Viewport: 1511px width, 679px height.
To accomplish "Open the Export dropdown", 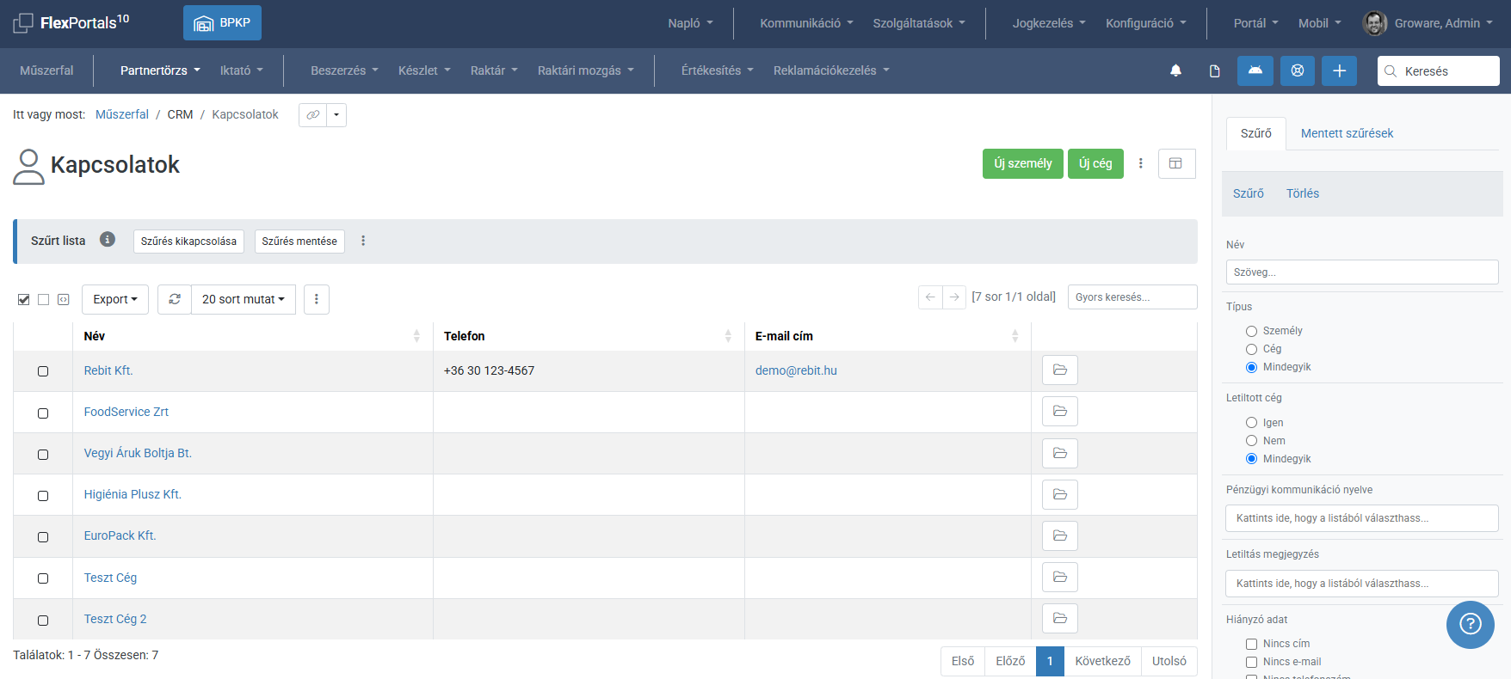I will [115, 299].
